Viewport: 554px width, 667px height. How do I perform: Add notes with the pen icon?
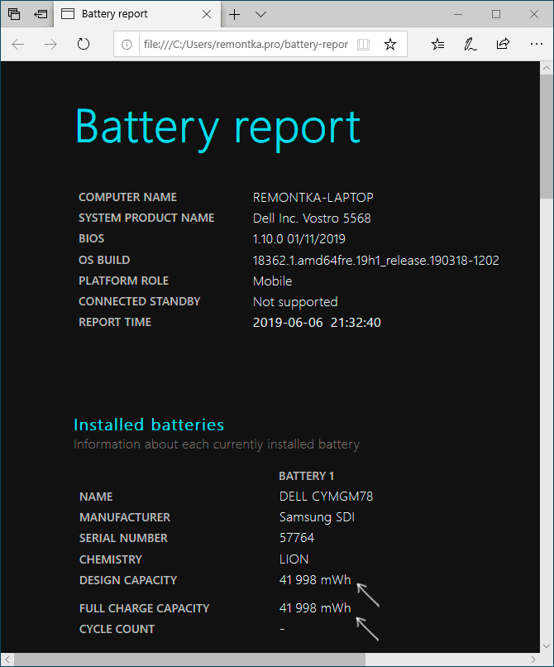point(470,44)
